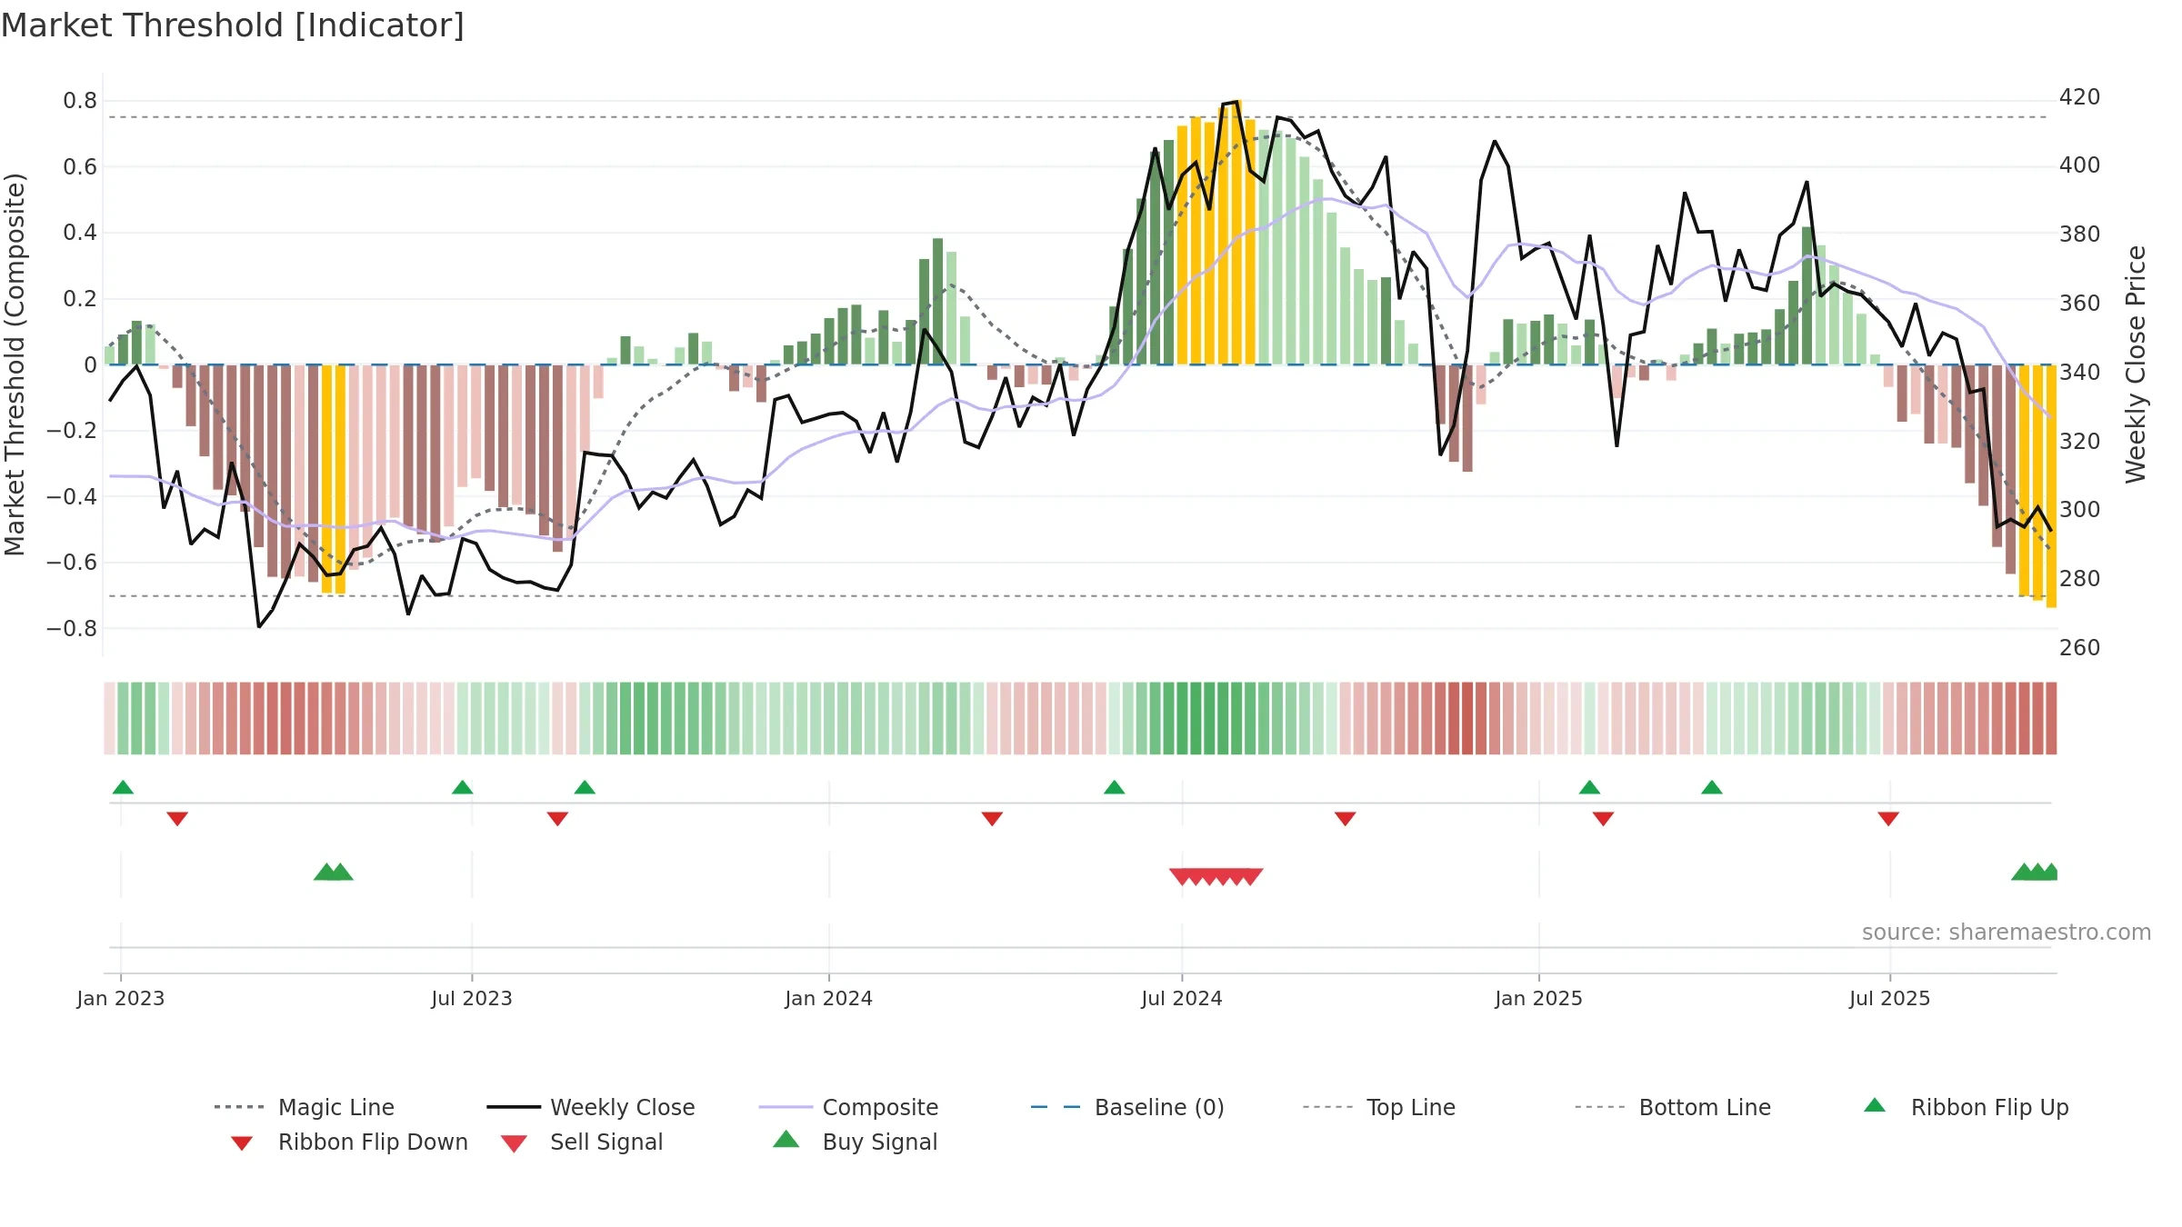Click the red ribbon segment at the right end
2182x1227 pixels.
[x=2050, y=718]
